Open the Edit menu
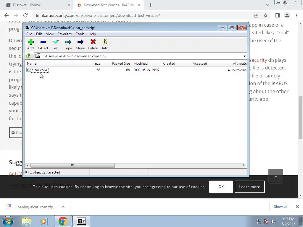This screenshot has height=227, width=303. tap(39, 34)
